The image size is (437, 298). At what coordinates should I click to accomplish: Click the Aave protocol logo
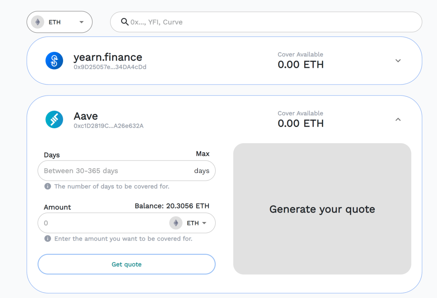[54, 119]
